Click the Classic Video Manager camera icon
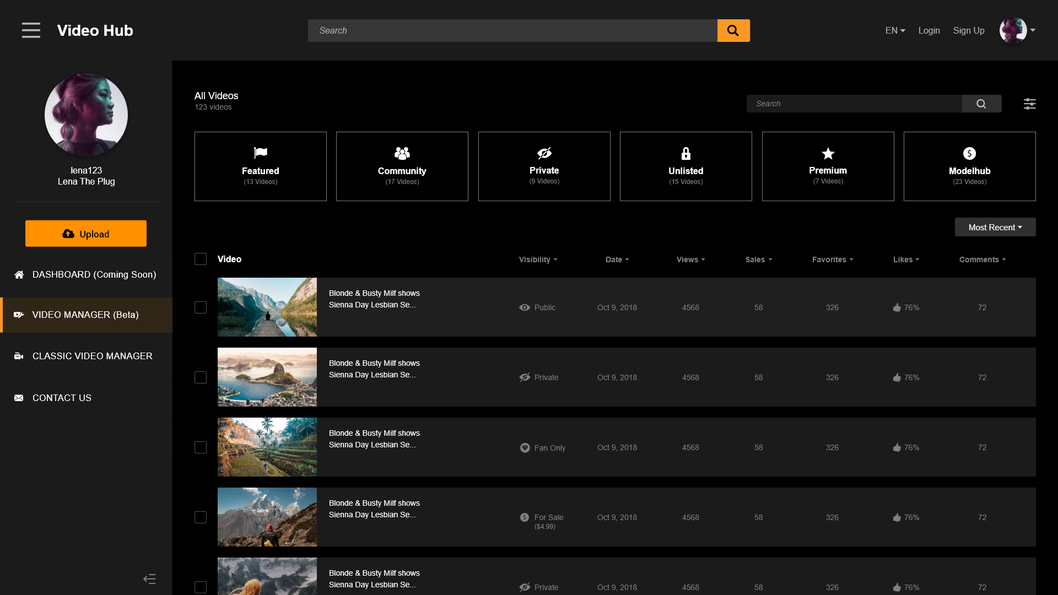The image size is (1058, 595). pos(19,356)
